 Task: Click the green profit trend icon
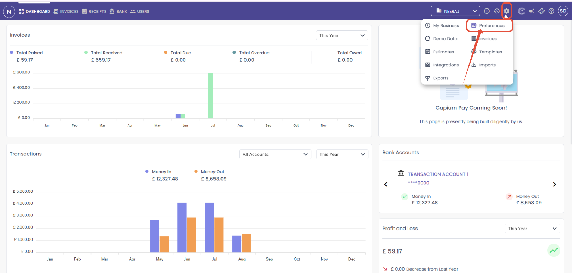554,250
